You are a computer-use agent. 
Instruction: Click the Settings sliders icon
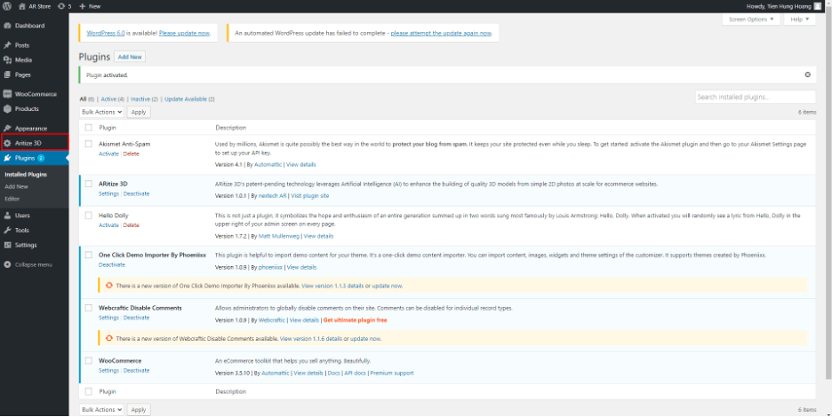[x=7, y=245]
